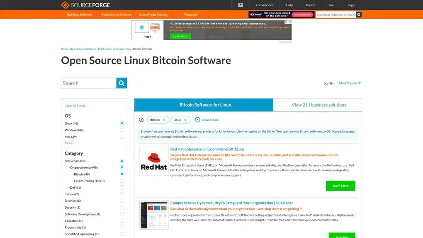Check the Scientific/Engineering (1) checkbox
This screenshot has height=238, width=423.
pyautogui.click(x=122, y=234)
